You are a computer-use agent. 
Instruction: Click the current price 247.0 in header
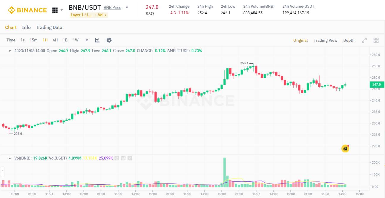click(152, 7)
